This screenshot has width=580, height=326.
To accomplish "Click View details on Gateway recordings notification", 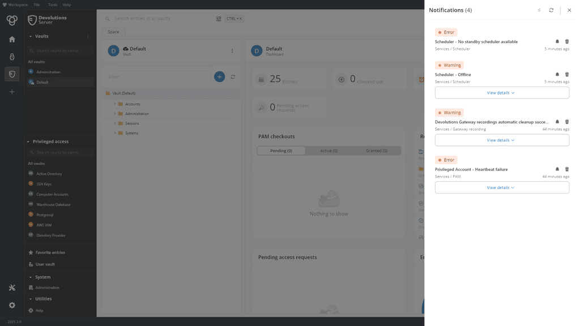I will click(x=501, y=140).
